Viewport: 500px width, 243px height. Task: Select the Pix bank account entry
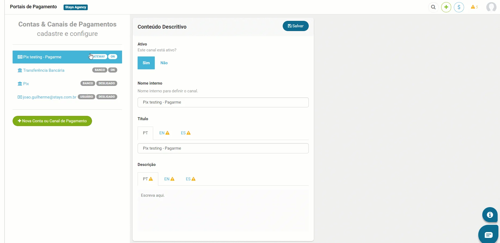point(26,84)
